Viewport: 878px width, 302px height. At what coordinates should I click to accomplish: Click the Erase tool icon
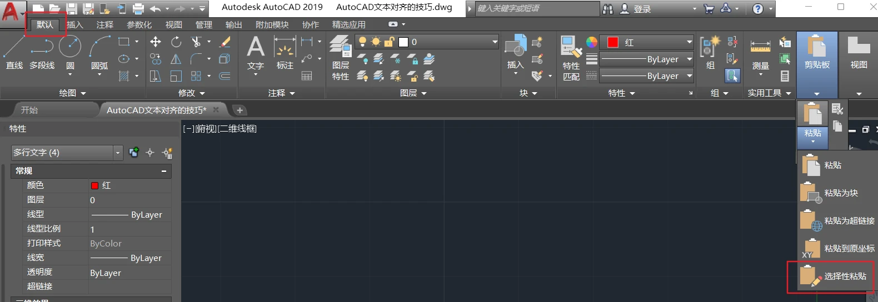[x=225, y=42]
